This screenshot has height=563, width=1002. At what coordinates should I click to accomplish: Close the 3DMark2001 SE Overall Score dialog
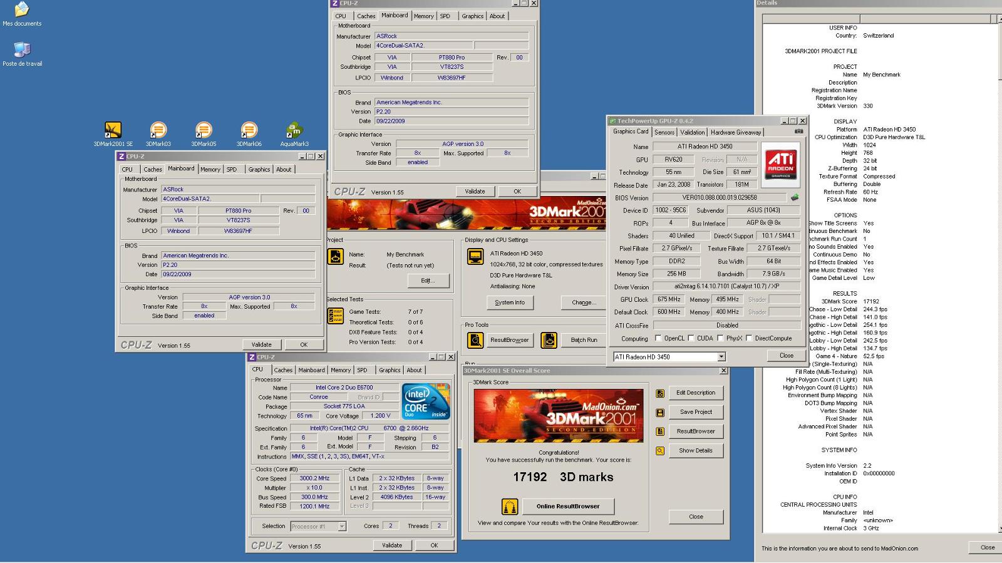[x=696, y=517]
